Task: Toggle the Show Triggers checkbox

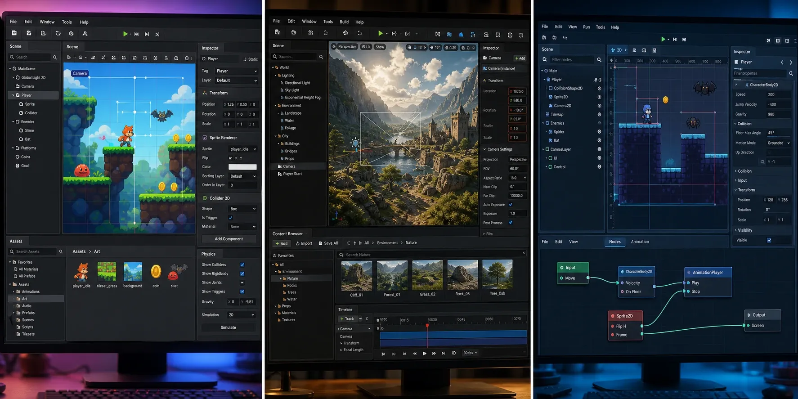Action: click(242, 291)
